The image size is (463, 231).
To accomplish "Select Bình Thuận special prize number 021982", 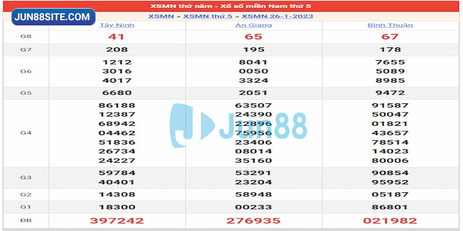I will pos(389,221).
